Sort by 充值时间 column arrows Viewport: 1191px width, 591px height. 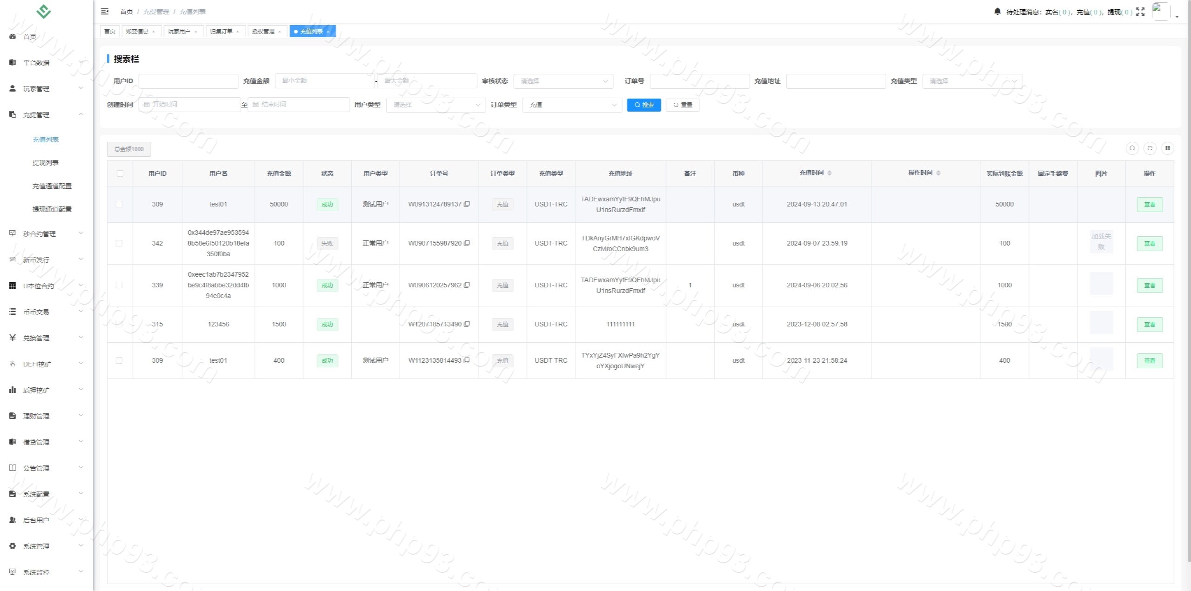click(x=829, y=173)
